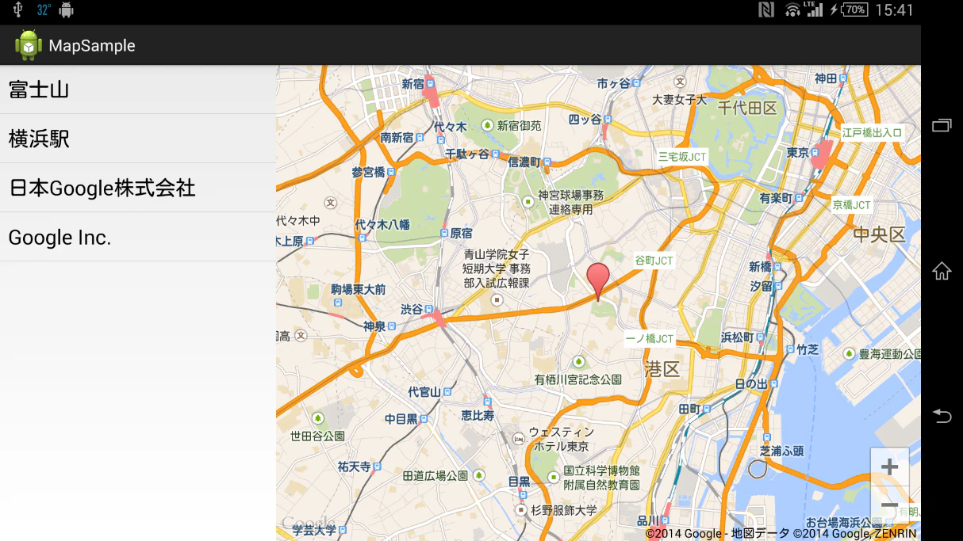
Task: Tap 原宿 station label
Action: pyautogui.click(x=461, y=233)
